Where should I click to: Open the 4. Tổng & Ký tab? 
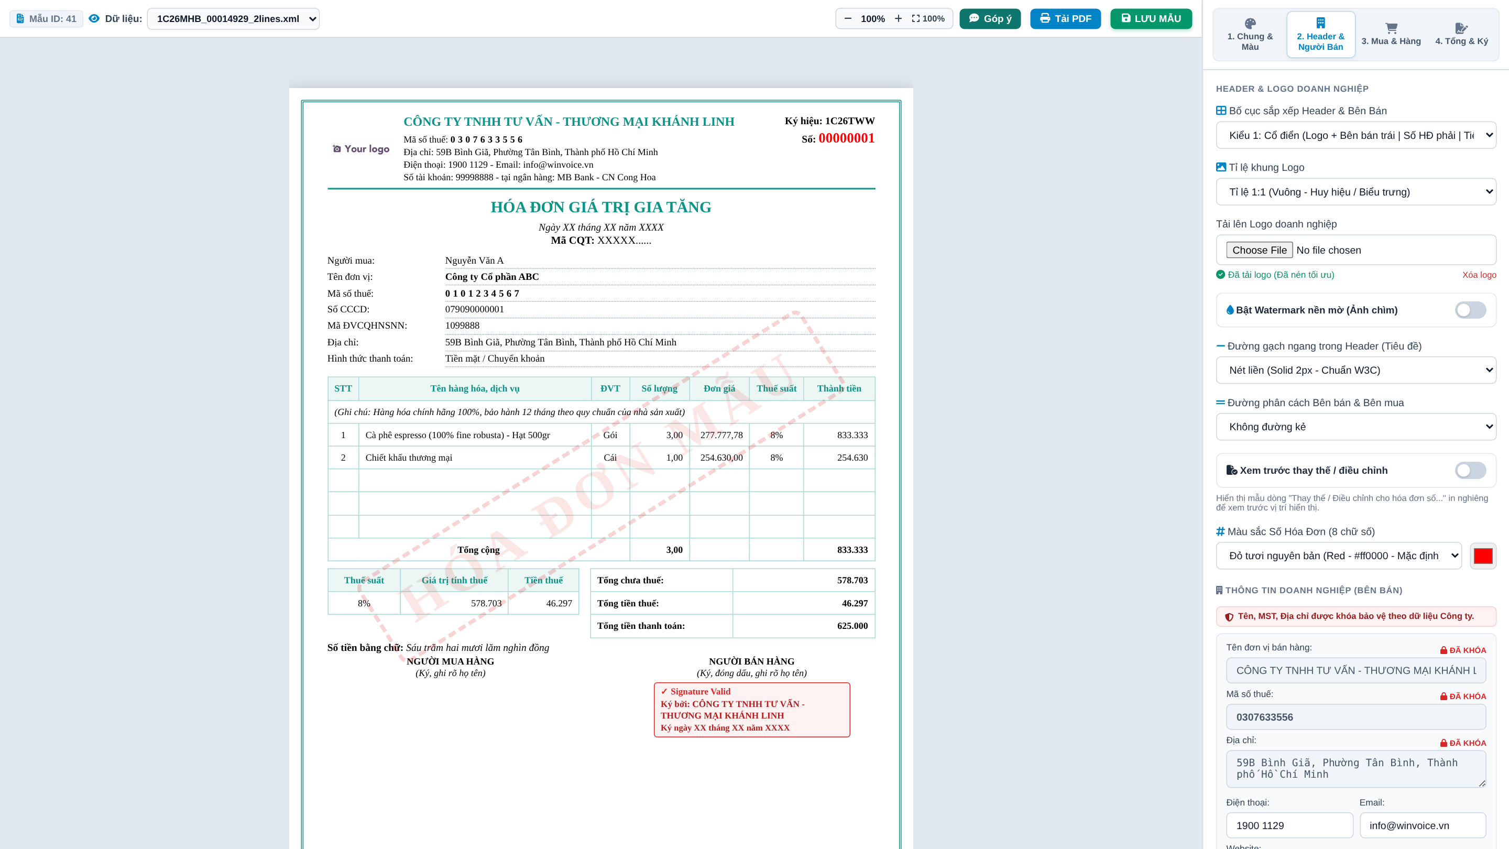pyautogui.click(x=1461, y=35)
